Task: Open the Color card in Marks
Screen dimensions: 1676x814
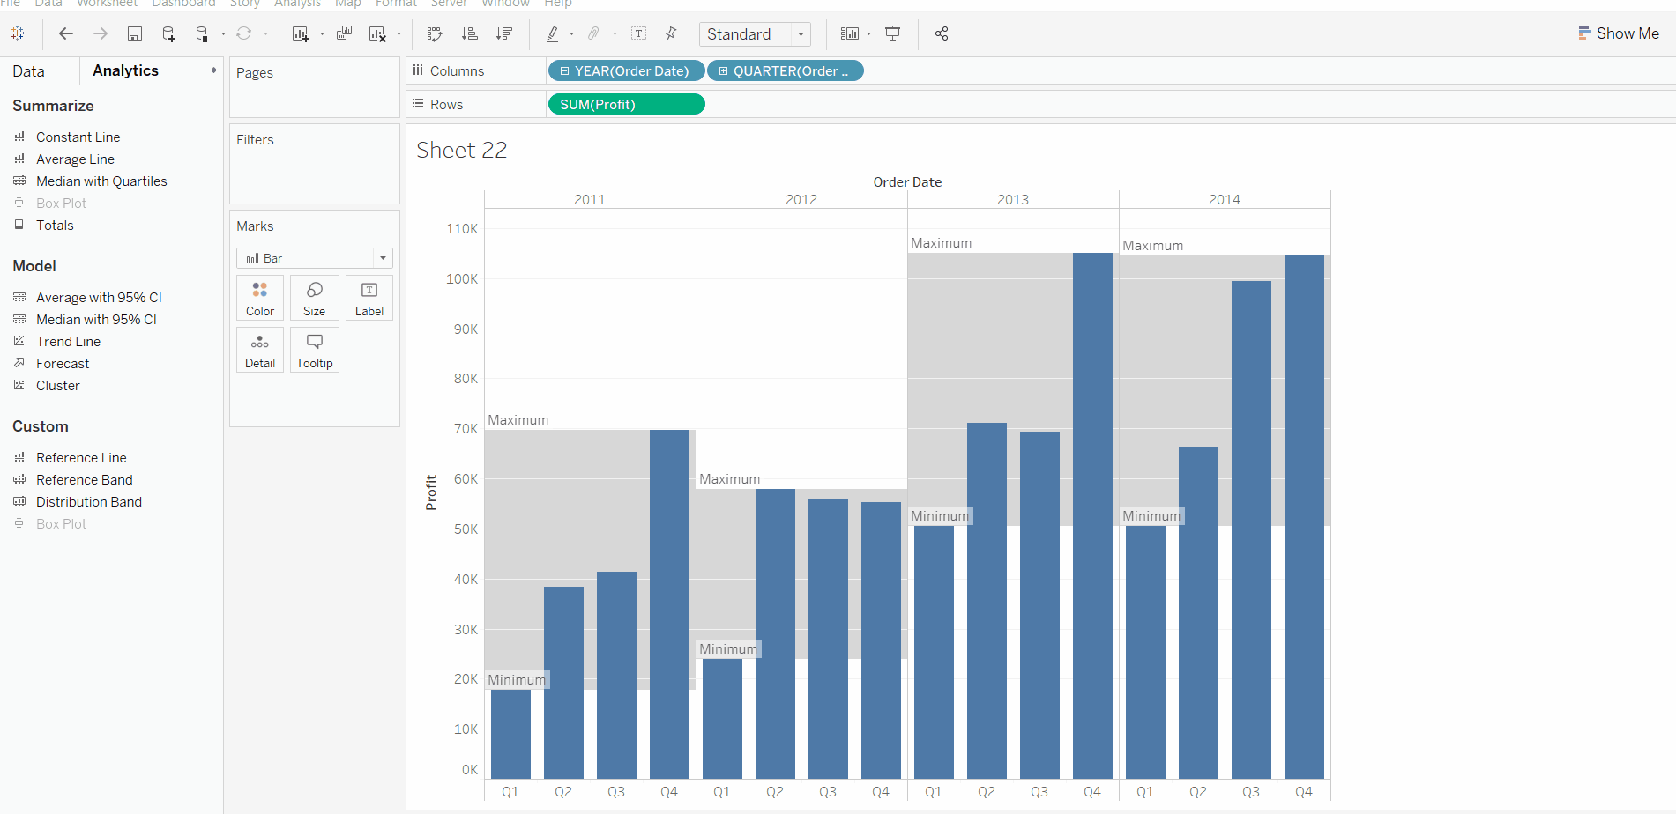Action: tap(260, 298)
